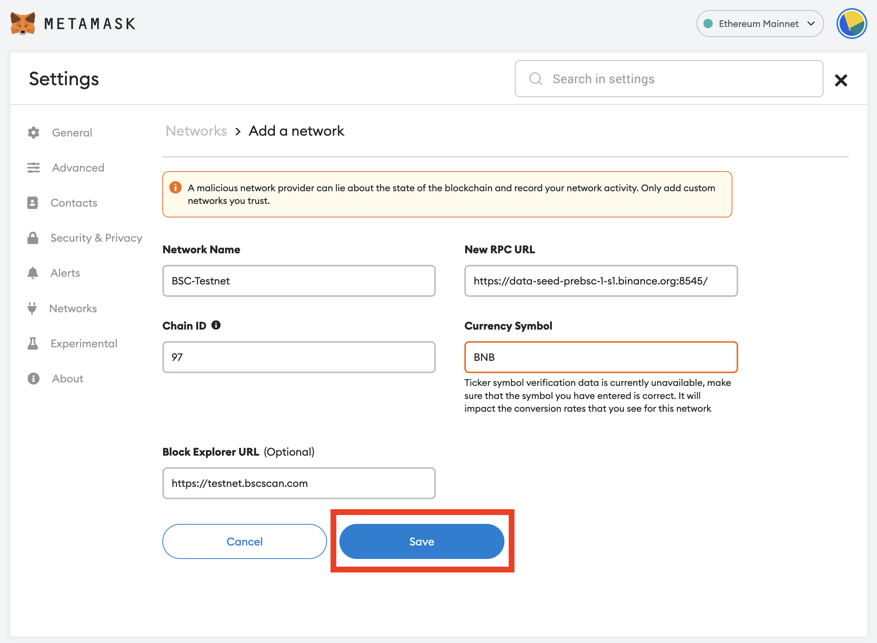
Task: Click the 'Add a network' breadcrumb text
Action: (296, 131)
